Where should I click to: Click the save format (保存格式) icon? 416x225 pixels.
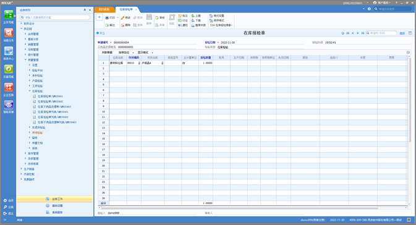(211, 20)
